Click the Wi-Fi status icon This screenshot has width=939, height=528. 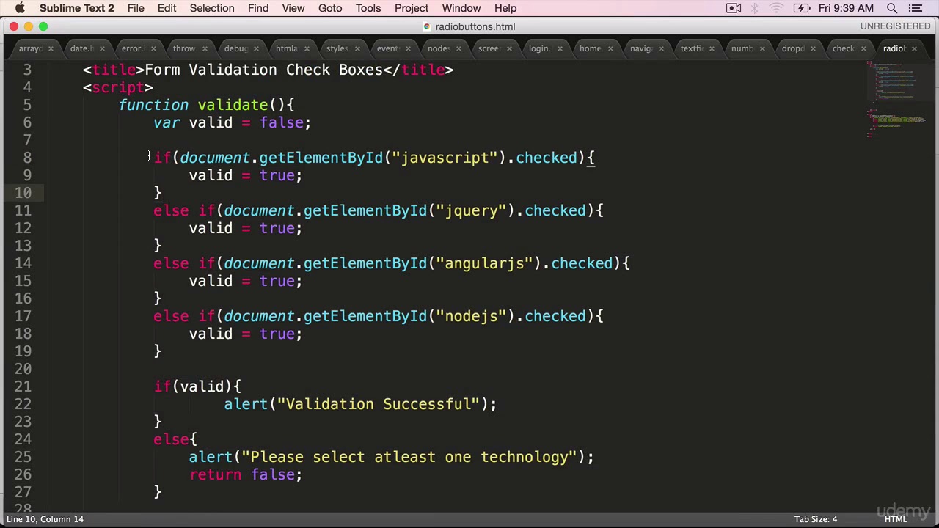point(776,8)
